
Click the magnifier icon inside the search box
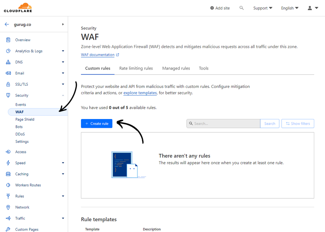pyautogui.click(x=191, y=123)
